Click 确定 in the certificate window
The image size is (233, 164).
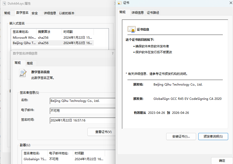[x=222, y=161]
